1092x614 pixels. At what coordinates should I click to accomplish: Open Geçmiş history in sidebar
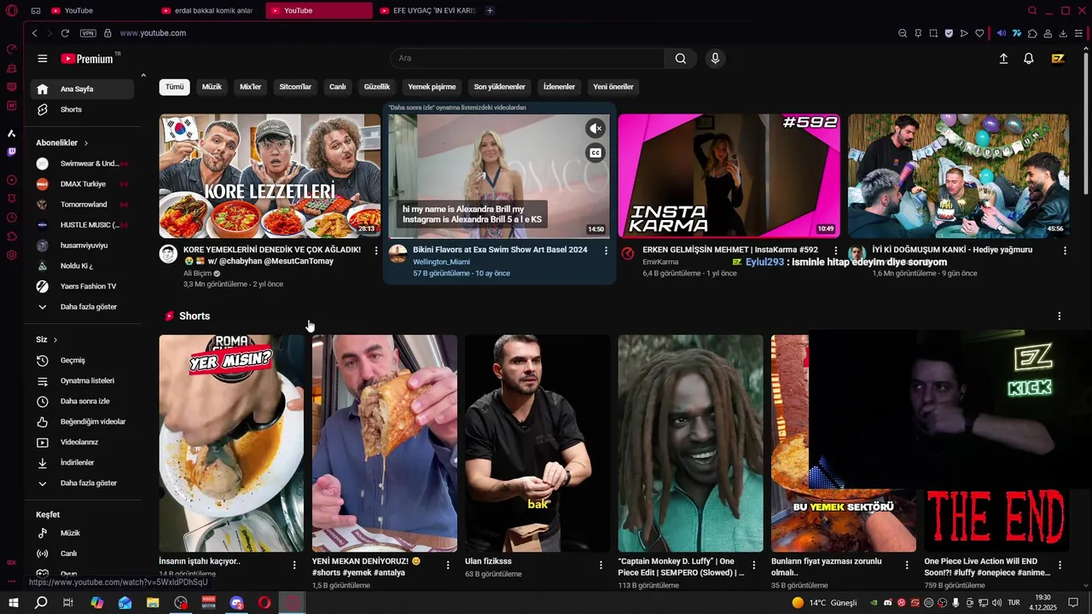[x=82, y=361]
